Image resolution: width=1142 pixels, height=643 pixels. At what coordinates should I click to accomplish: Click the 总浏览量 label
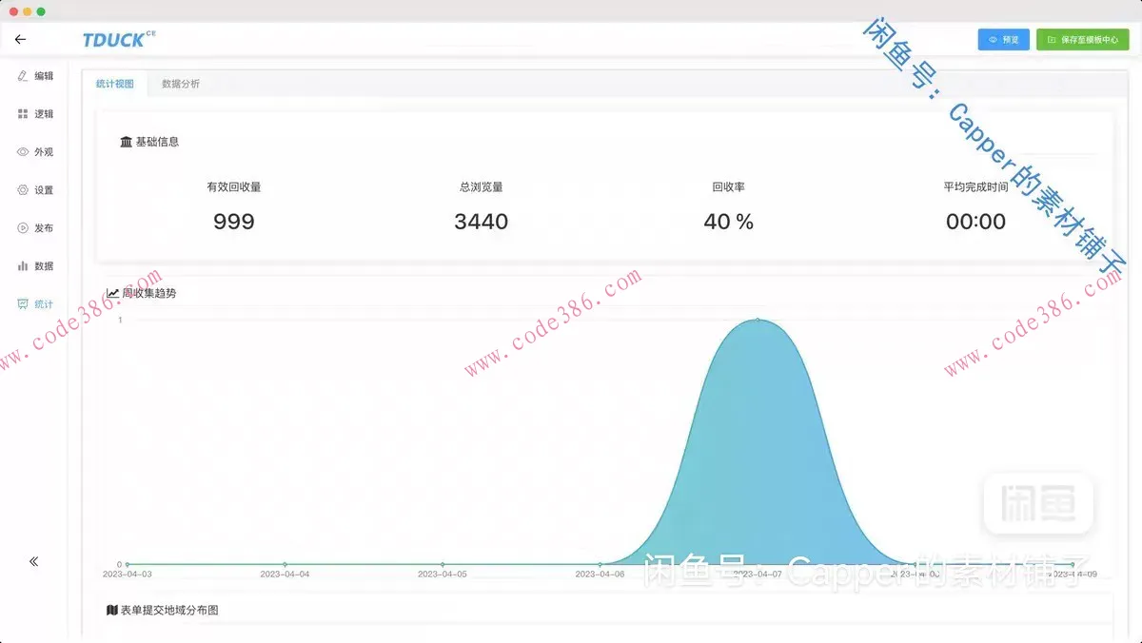(x=482, y=187)
